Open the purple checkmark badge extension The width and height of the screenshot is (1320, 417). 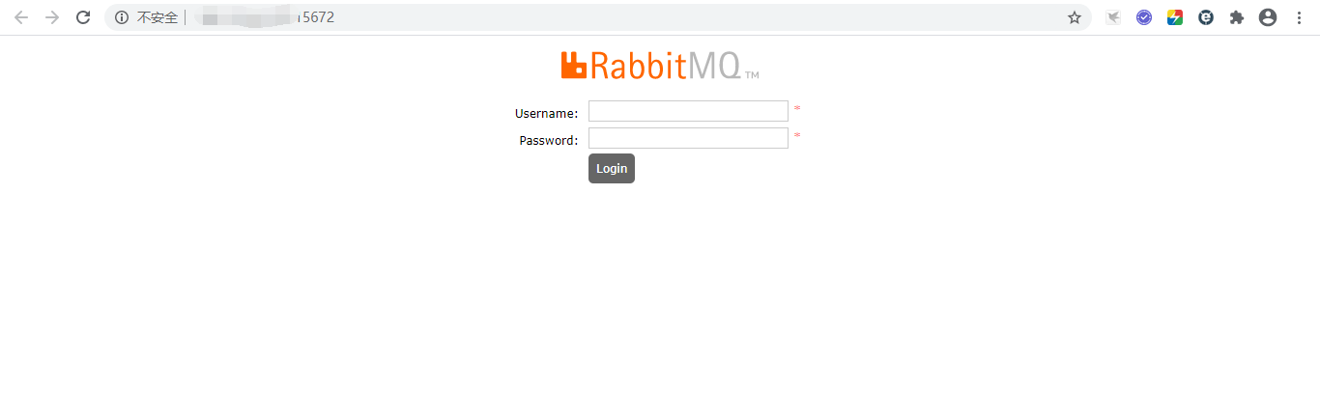1144,17
